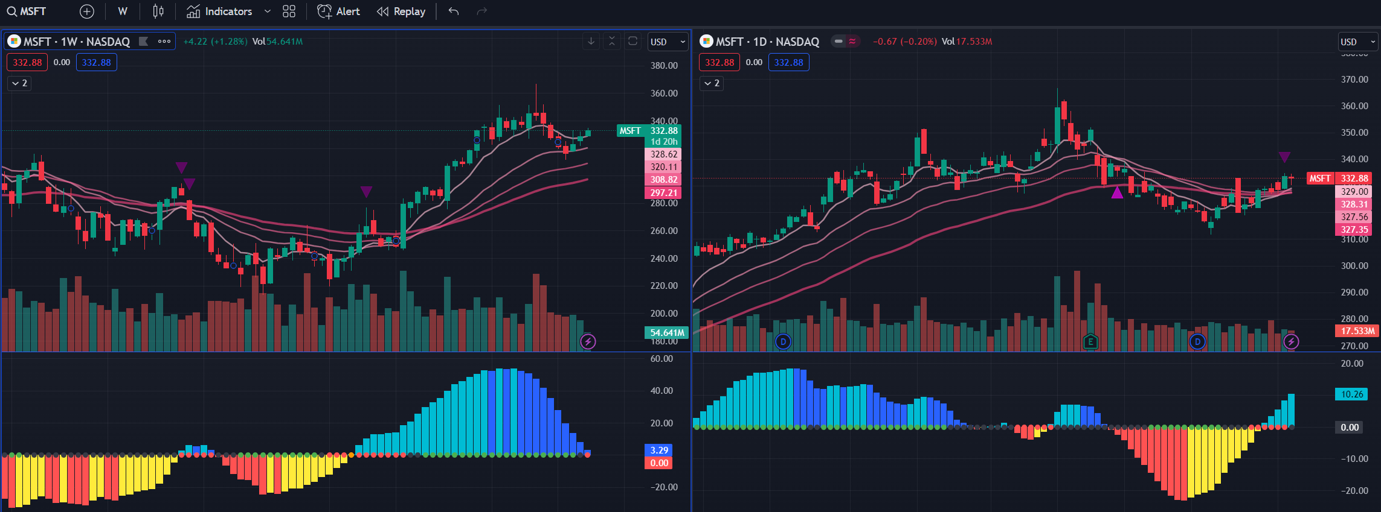Click the 3.29 oscillator value on weekly pane
This screenshot has height=512, width=1381.
point(659,450)
